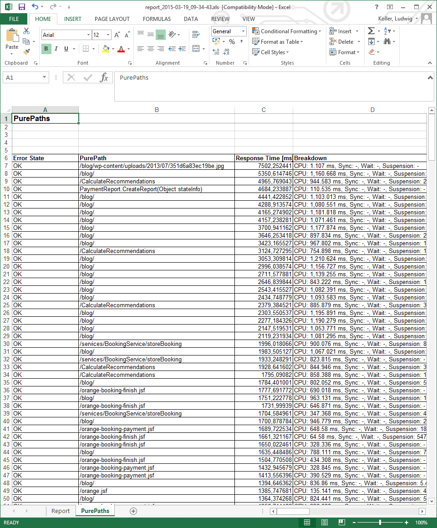Click Increase Decimal icon
This screenshot has width=437, height=528.
point(216,52)
